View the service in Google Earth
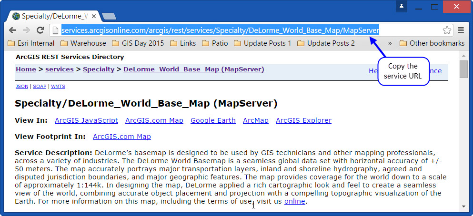The image size is (473, 216). tap(213, 120)
